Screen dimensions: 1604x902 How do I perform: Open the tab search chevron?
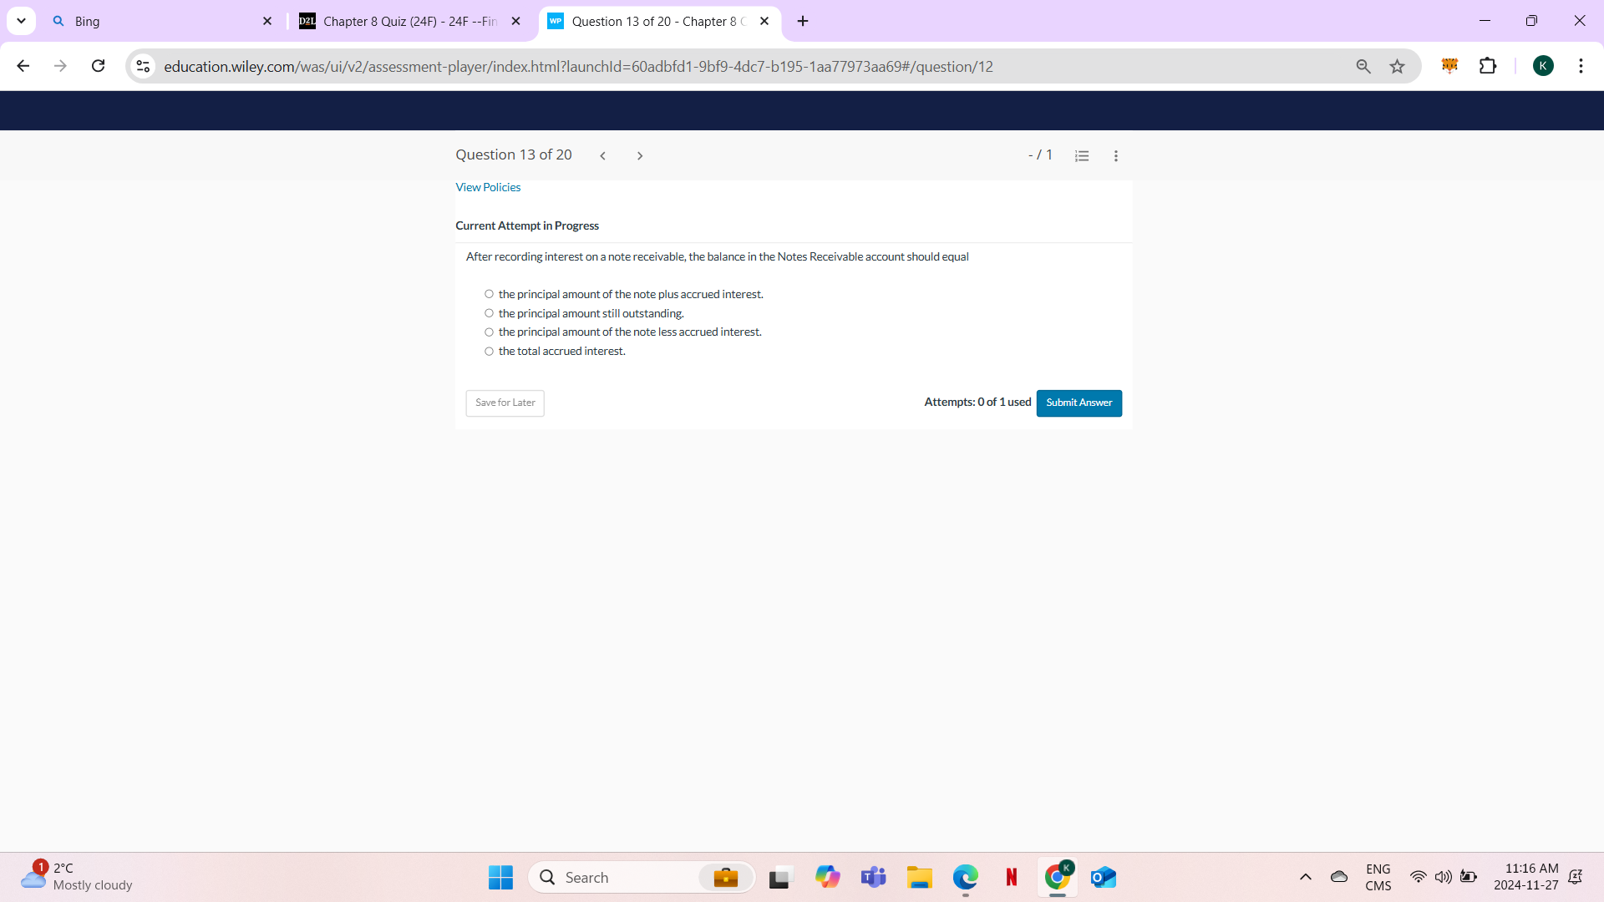[21, 21]
